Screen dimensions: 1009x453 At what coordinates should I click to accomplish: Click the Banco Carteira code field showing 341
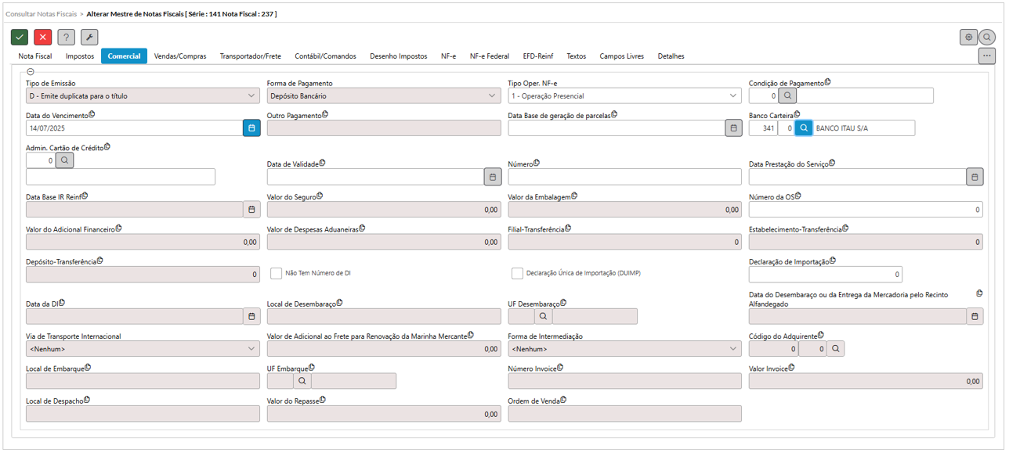point(763,128)
